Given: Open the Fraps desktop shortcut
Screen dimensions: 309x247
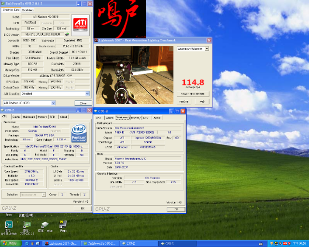Looking at the screenshot, I should [63, 224].
